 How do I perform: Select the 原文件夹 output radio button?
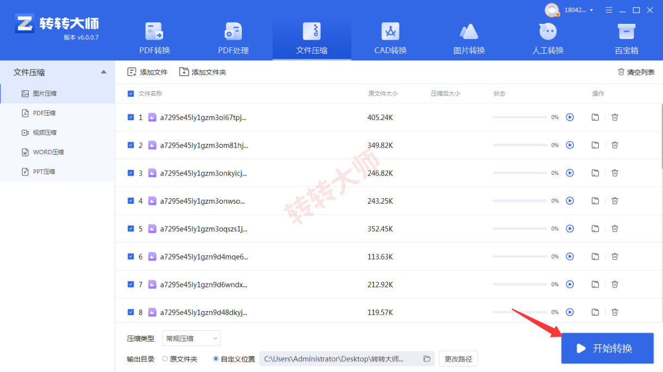pyautogui.click(x=165, y=359)
